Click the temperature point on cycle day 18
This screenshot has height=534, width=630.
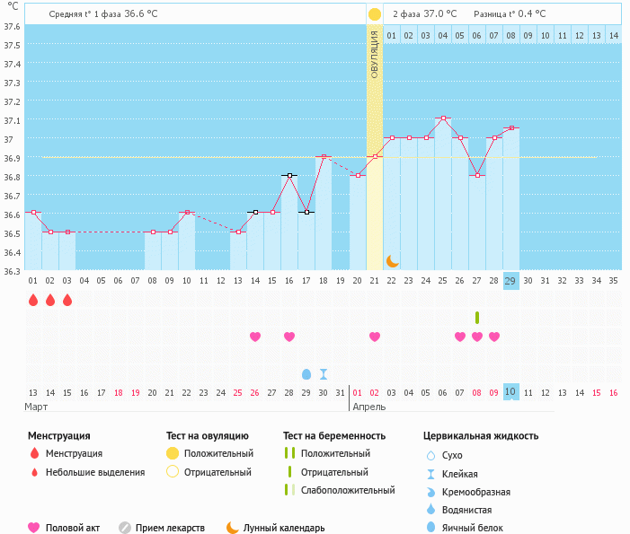pyautogui.click(x=324, y=156)
